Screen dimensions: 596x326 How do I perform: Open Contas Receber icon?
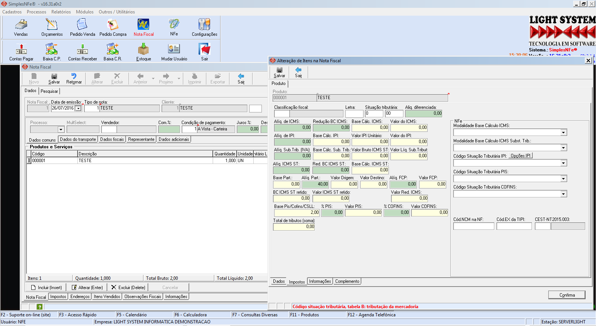click(x=82, y=52)
